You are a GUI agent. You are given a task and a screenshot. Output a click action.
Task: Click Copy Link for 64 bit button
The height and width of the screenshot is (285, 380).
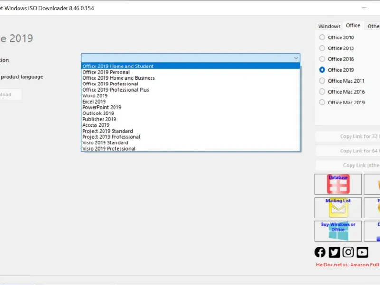348,151
